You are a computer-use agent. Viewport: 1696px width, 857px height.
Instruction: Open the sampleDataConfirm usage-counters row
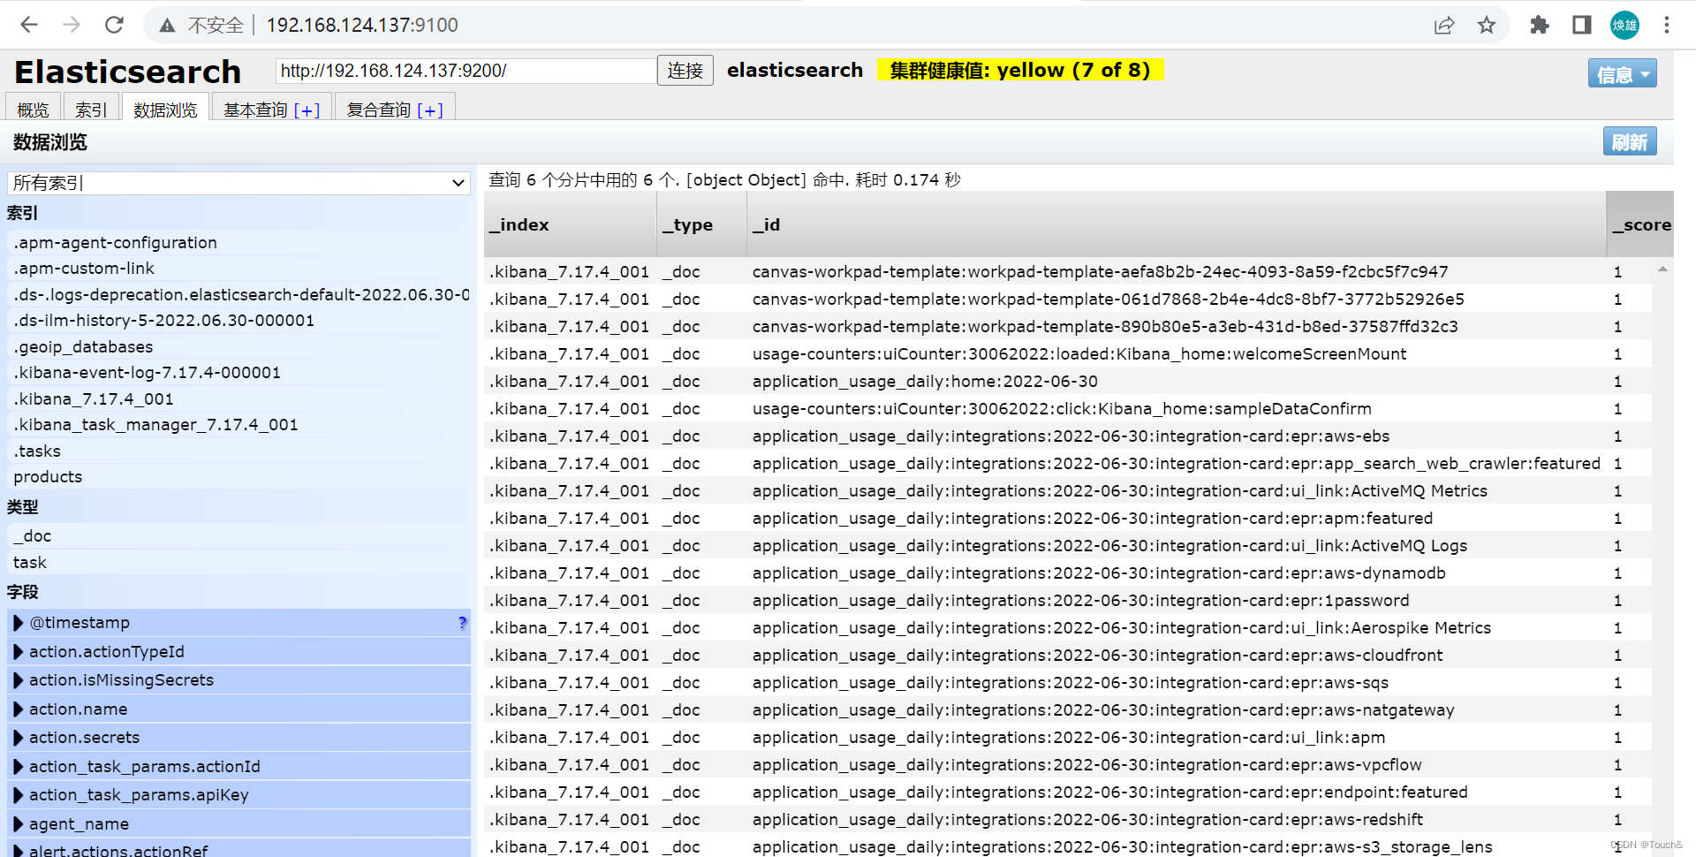point(1068,408)
